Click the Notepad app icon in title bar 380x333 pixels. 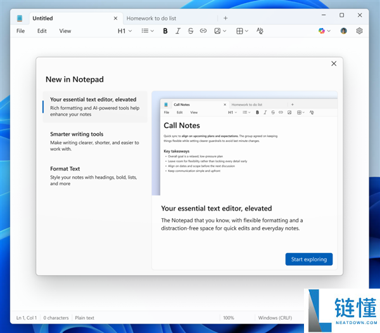coord(20,18)
